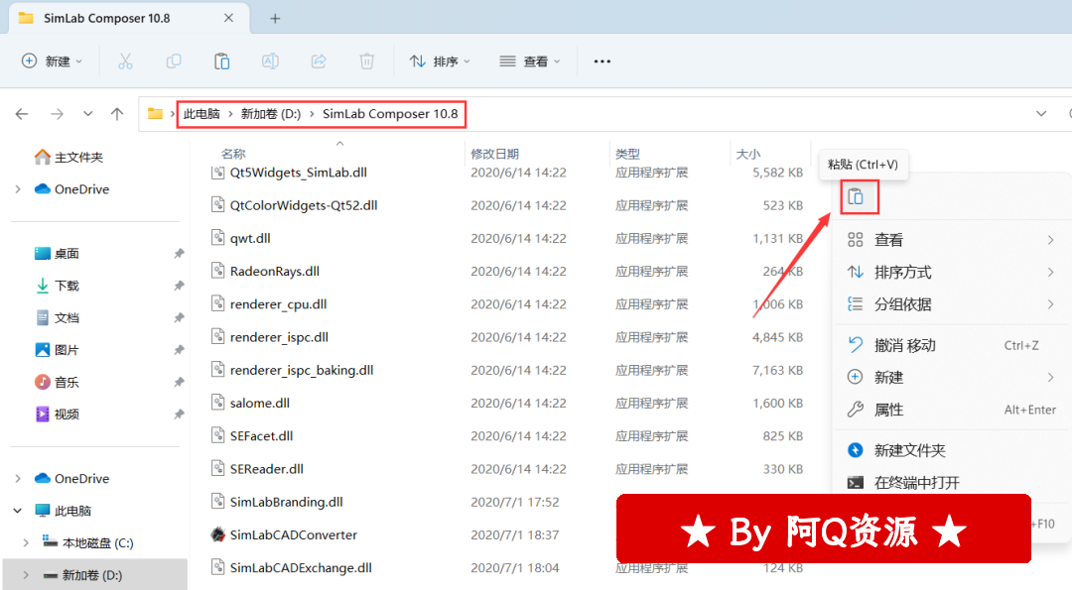The image size is (1072, 590).
Task: Select the file renderer_ispc.dll
Action: click(x=279, y=337)
